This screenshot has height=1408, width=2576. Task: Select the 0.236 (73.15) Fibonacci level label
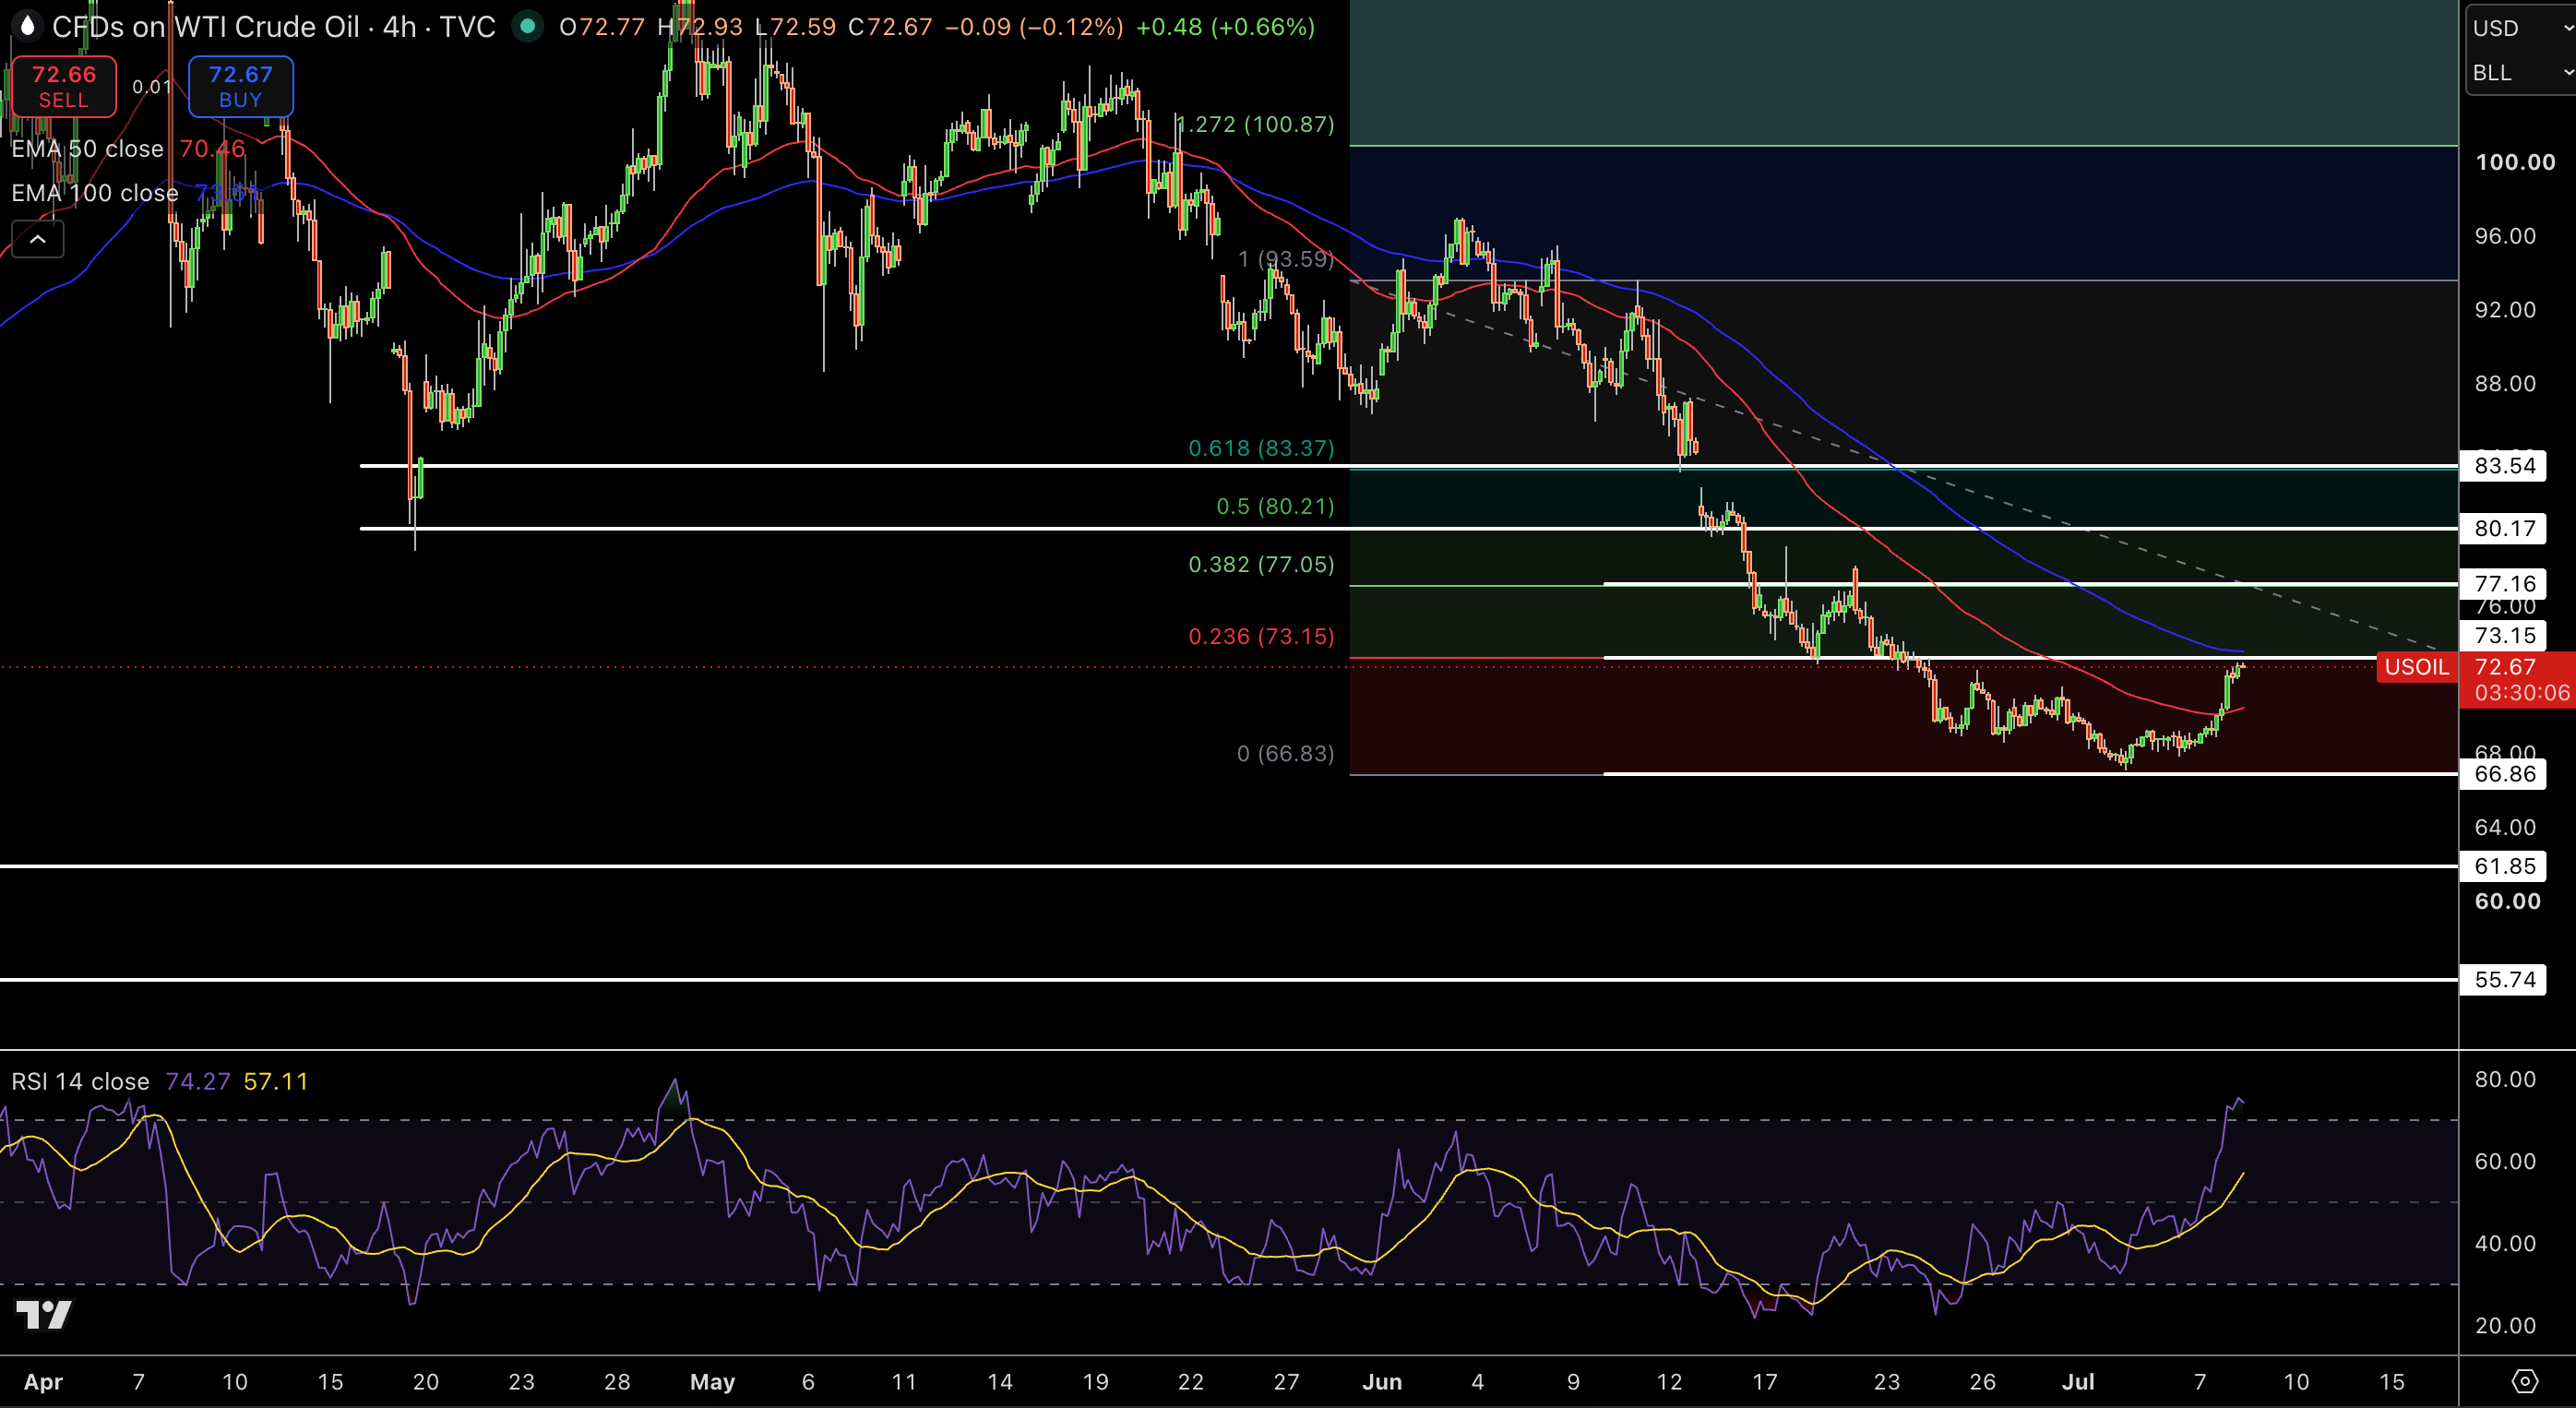coord(1261,636)
